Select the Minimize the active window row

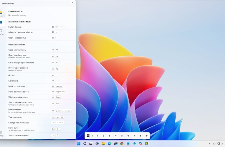click(x=40, y=32)
